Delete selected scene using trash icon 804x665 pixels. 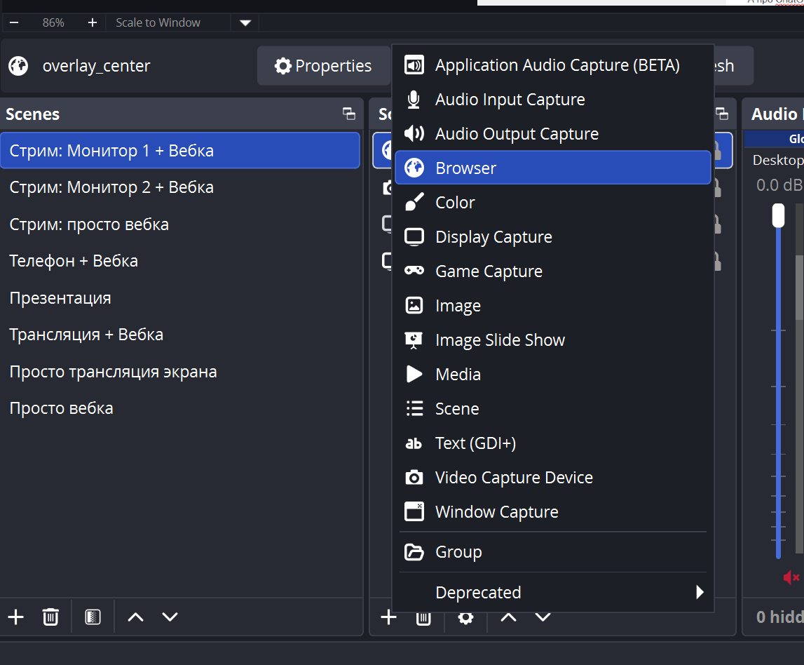click(x=50, y=617)
